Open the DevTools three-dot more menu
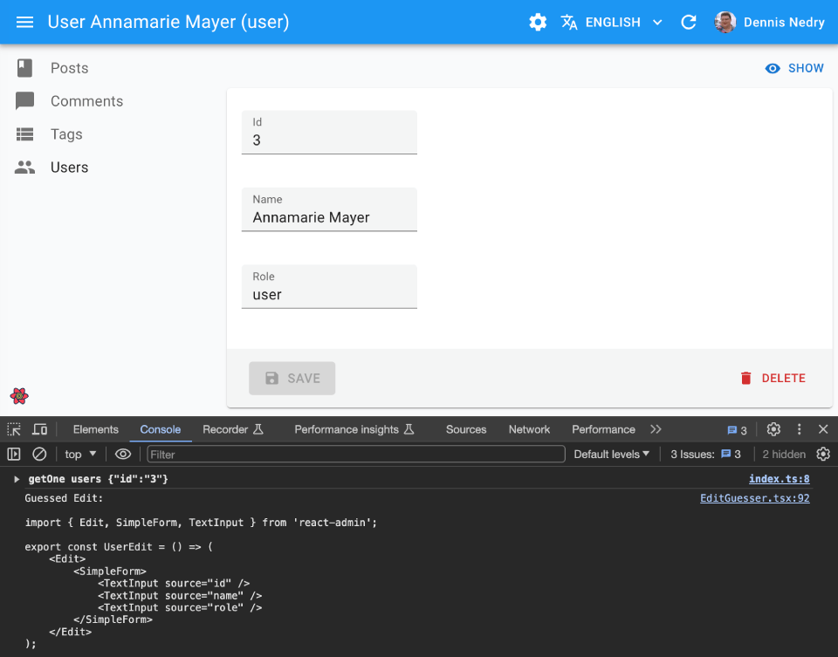The height and width of the screenshot is (657, 838). pos(799,429)
